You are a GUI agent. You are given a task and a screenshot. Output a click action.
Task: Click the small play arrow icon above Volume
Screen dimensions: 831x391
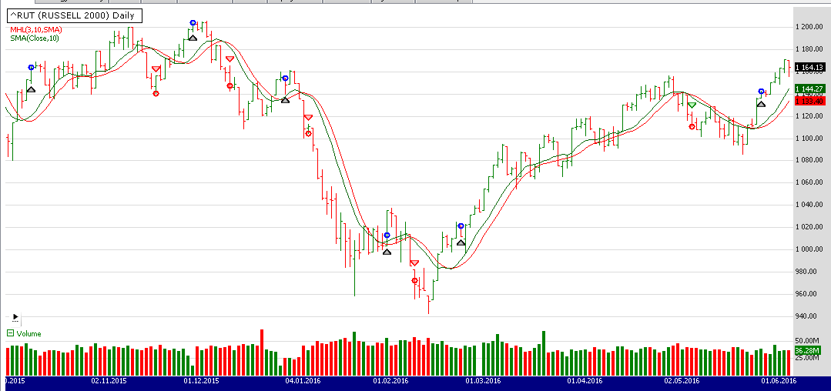tap(15, 316)
